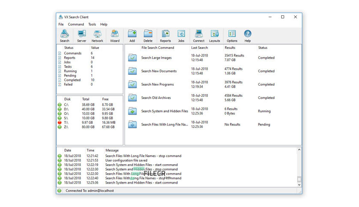Select the Search Old Archives folder icon
This screenshot has height=207, width=359.
point(132,98)
